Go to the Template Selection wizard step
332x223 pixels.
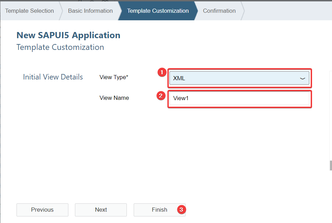[30, 11]
